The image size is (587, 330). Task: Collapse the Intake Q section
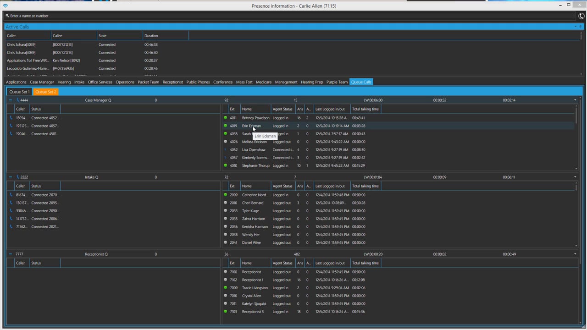11,177
